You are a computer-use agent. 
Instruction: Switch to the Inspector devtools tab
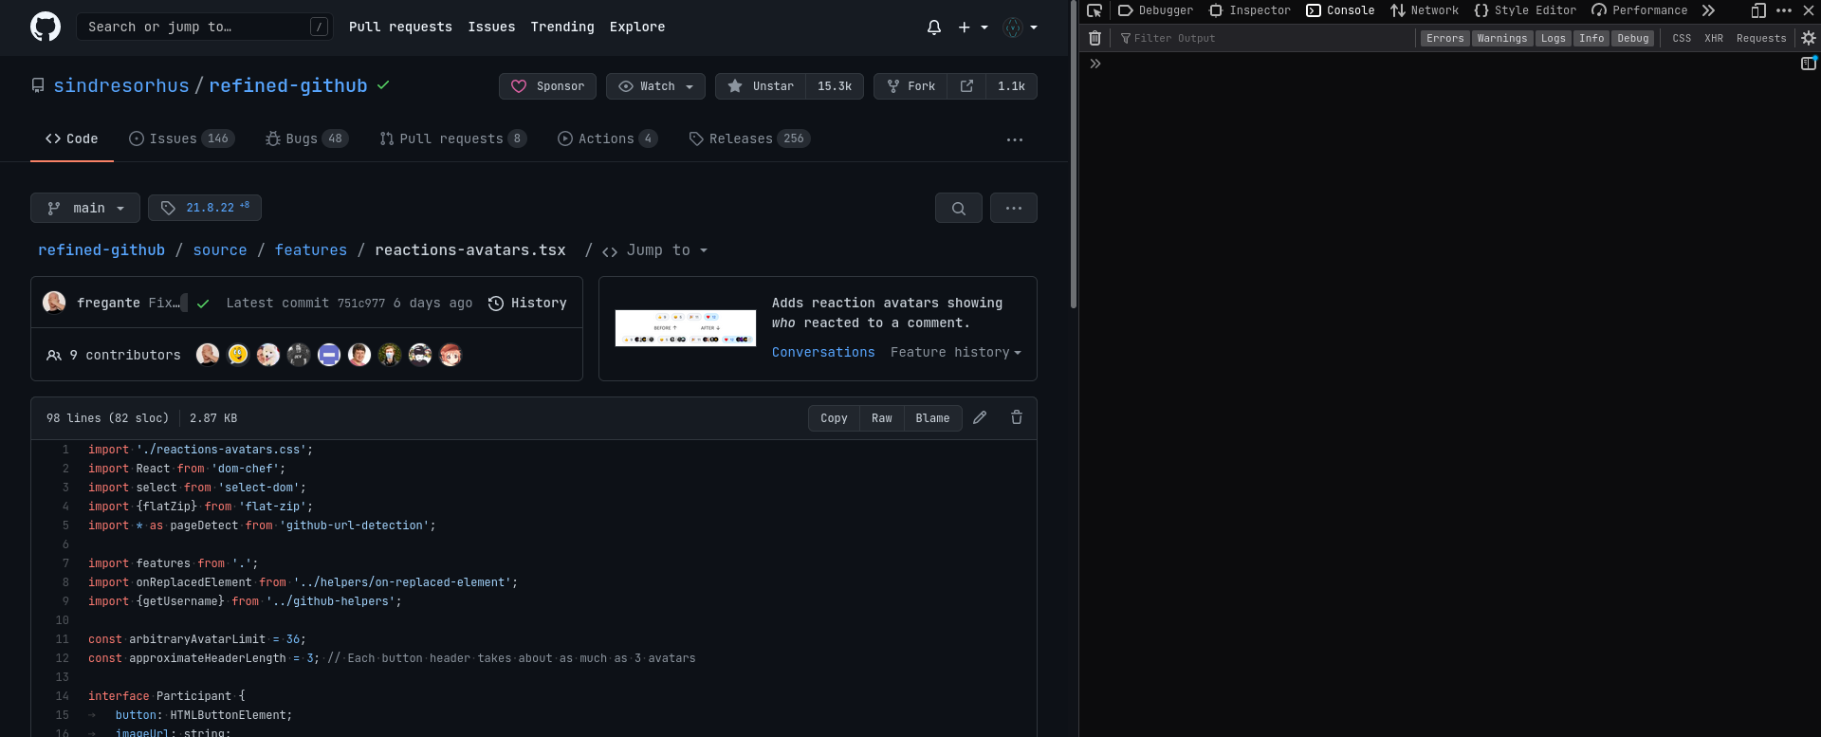pyautogui.click(x=1250, y=10)
